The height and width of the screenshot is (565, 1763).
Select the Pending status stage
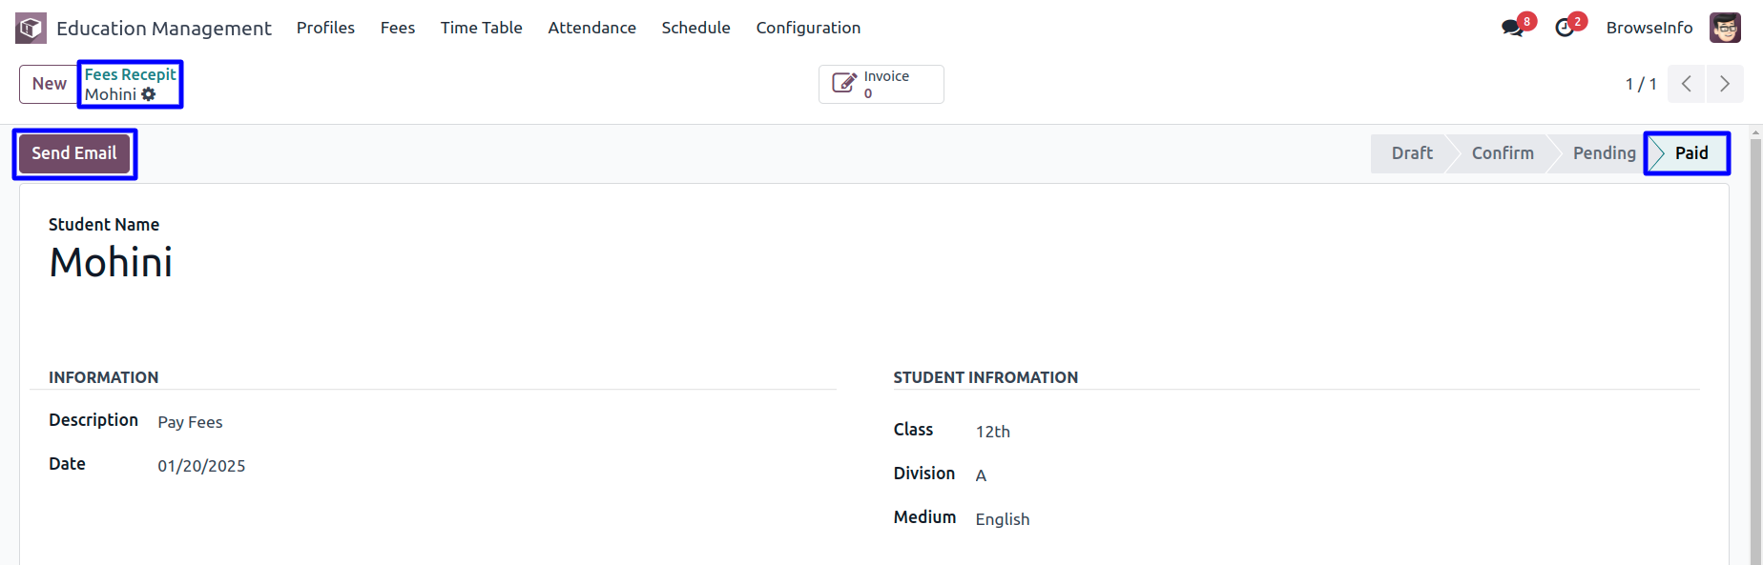(x=1603, y=153)
